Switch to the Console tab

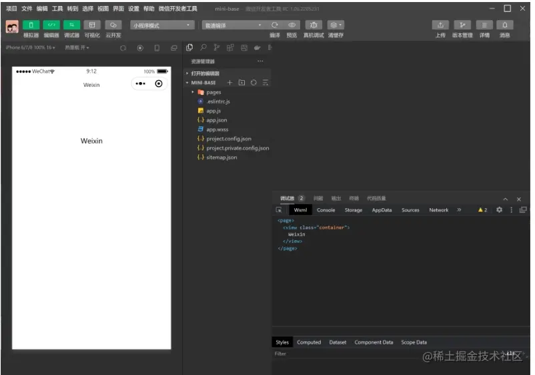pyautogui.click(x=326, y=210)
